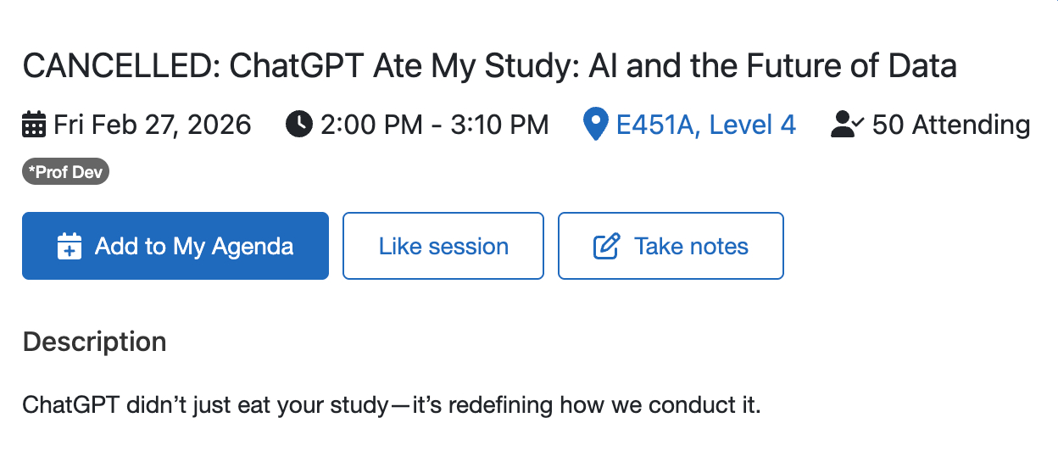Click the description paragraph about ChatGPT
This screenshot has width=1058, height=451.
392,404
